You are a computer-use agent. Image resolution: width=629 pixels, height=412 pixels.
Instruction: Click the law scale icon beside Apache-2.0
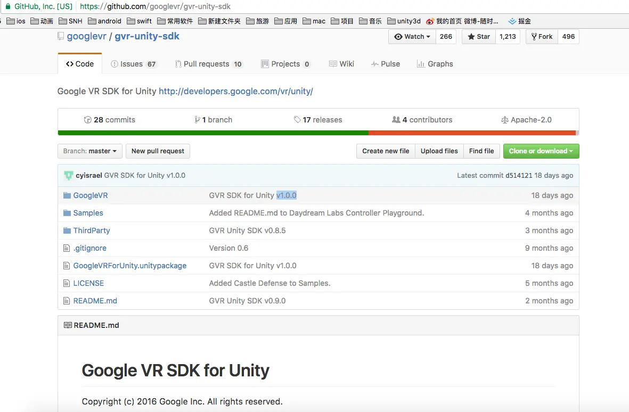[x=505, y=120]
